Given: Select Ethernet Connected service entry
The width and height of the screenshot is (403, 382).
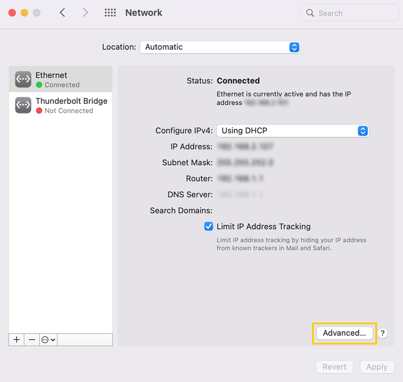Looking at the screenshot, I should 60,79.
